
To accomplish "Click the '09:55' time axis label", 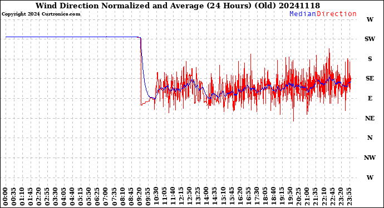I will 148,196.
